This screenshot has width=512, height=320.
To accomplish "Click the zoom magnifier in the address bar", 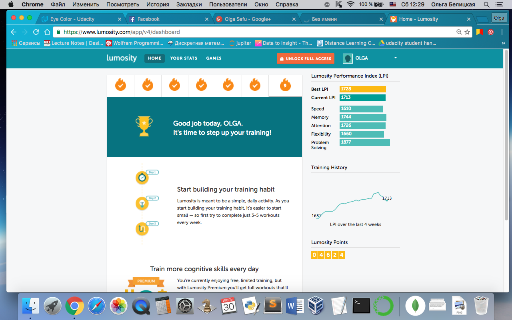I will [x=459, y=32].
